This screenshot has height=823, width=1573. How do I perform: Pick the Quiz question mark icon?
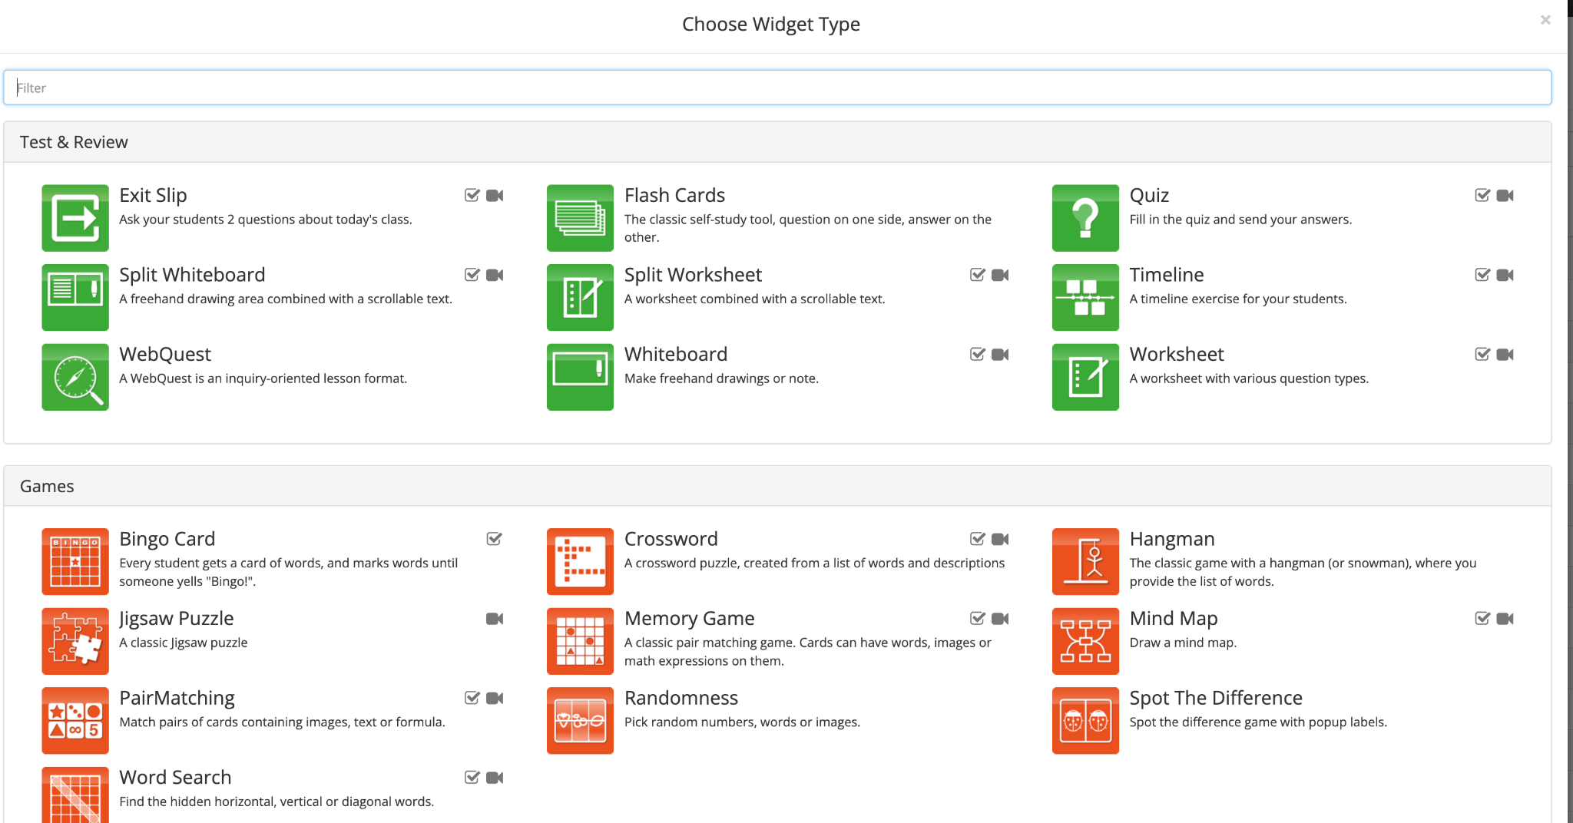(1085, 218)
